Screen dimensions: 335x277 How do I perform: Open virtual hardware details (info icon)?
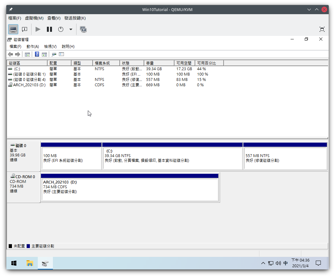25,29
